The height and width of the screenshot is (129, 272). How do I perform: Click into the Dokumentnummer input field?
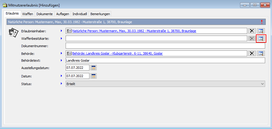coord(165,46)
